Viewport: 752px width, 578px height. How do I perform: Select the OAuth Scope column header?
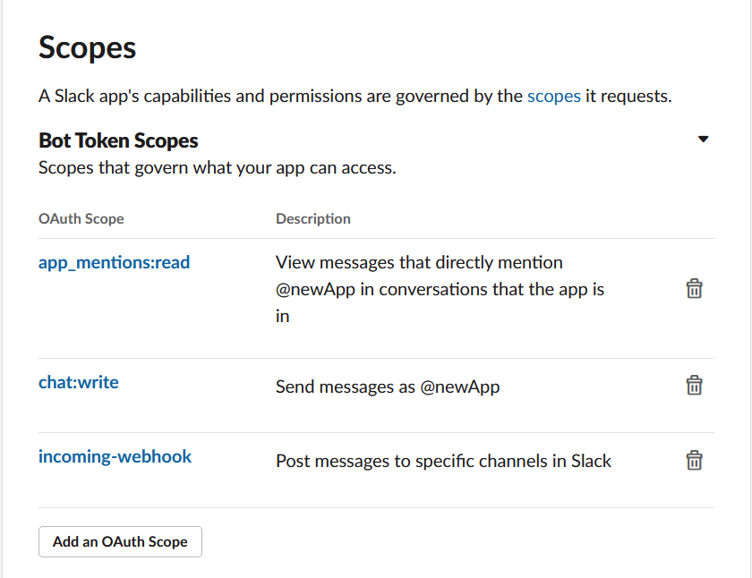81,218
